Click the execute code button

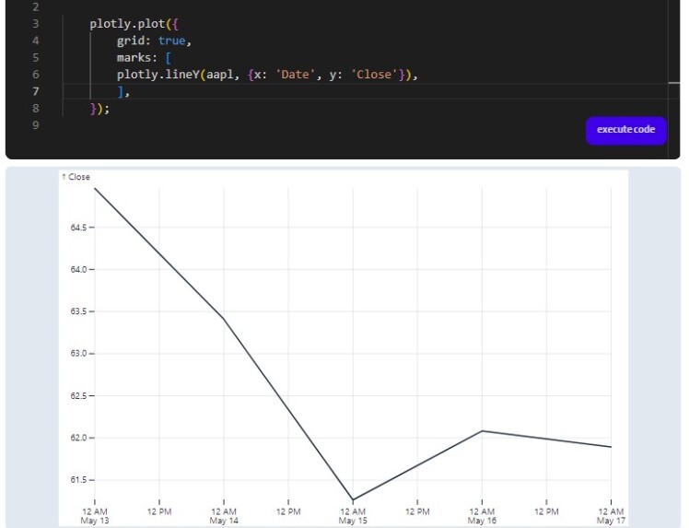click(625, 130)
